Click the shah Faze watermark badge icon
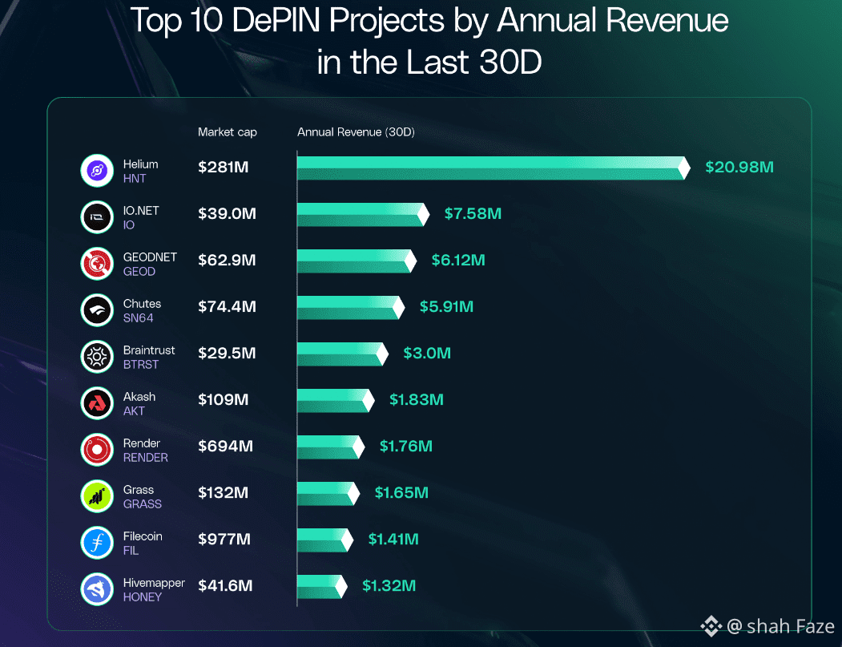 click(x=710, y=626)
